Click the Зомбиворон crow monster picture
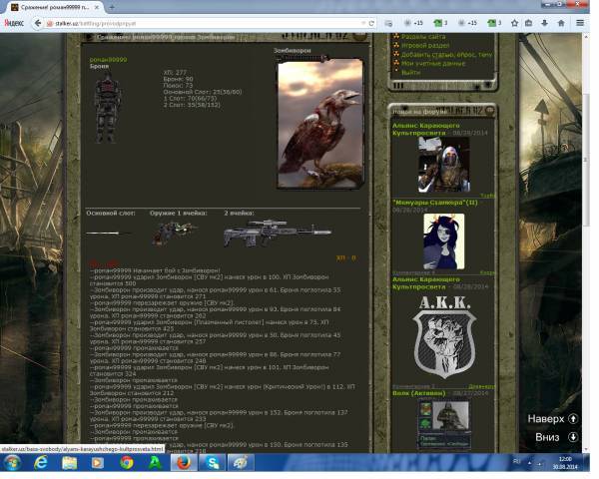599x479 pixels. coord(319,123)
